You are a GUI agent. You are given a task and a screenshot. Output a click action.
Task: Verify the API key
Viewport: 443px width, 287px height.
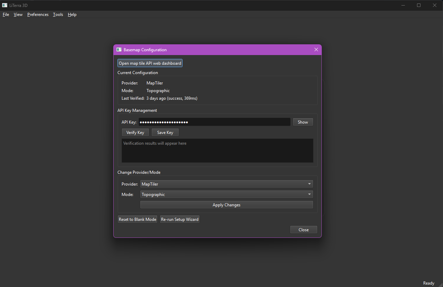pyautogui.click(x=135, y=132)
